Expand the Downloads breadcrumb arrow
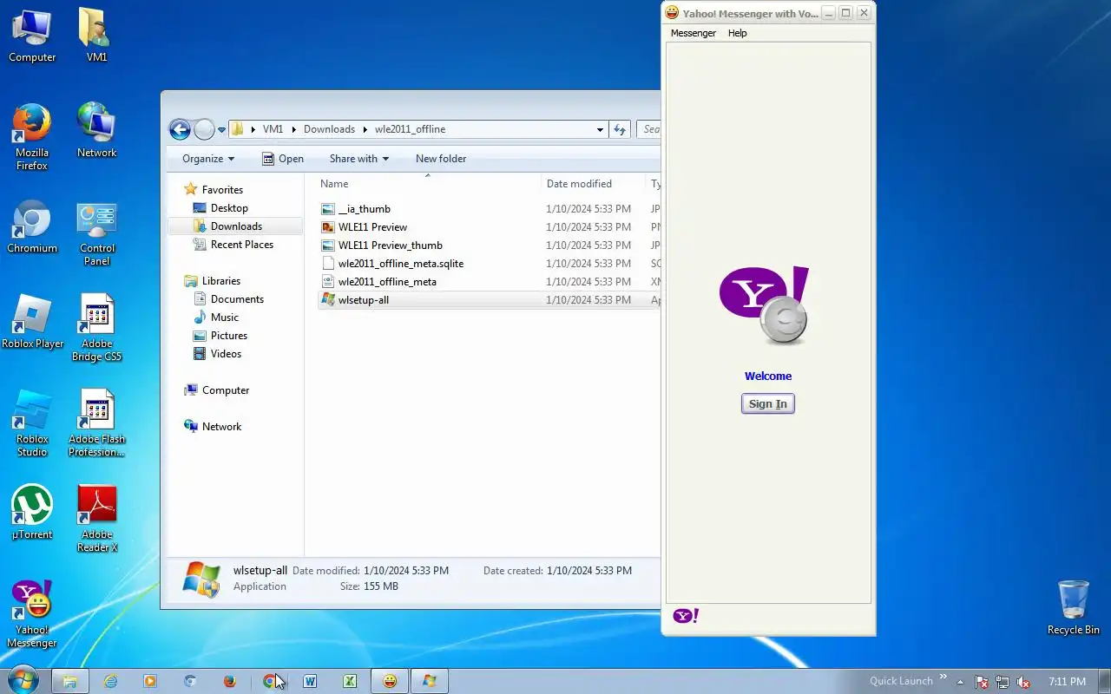 [365, 129]
